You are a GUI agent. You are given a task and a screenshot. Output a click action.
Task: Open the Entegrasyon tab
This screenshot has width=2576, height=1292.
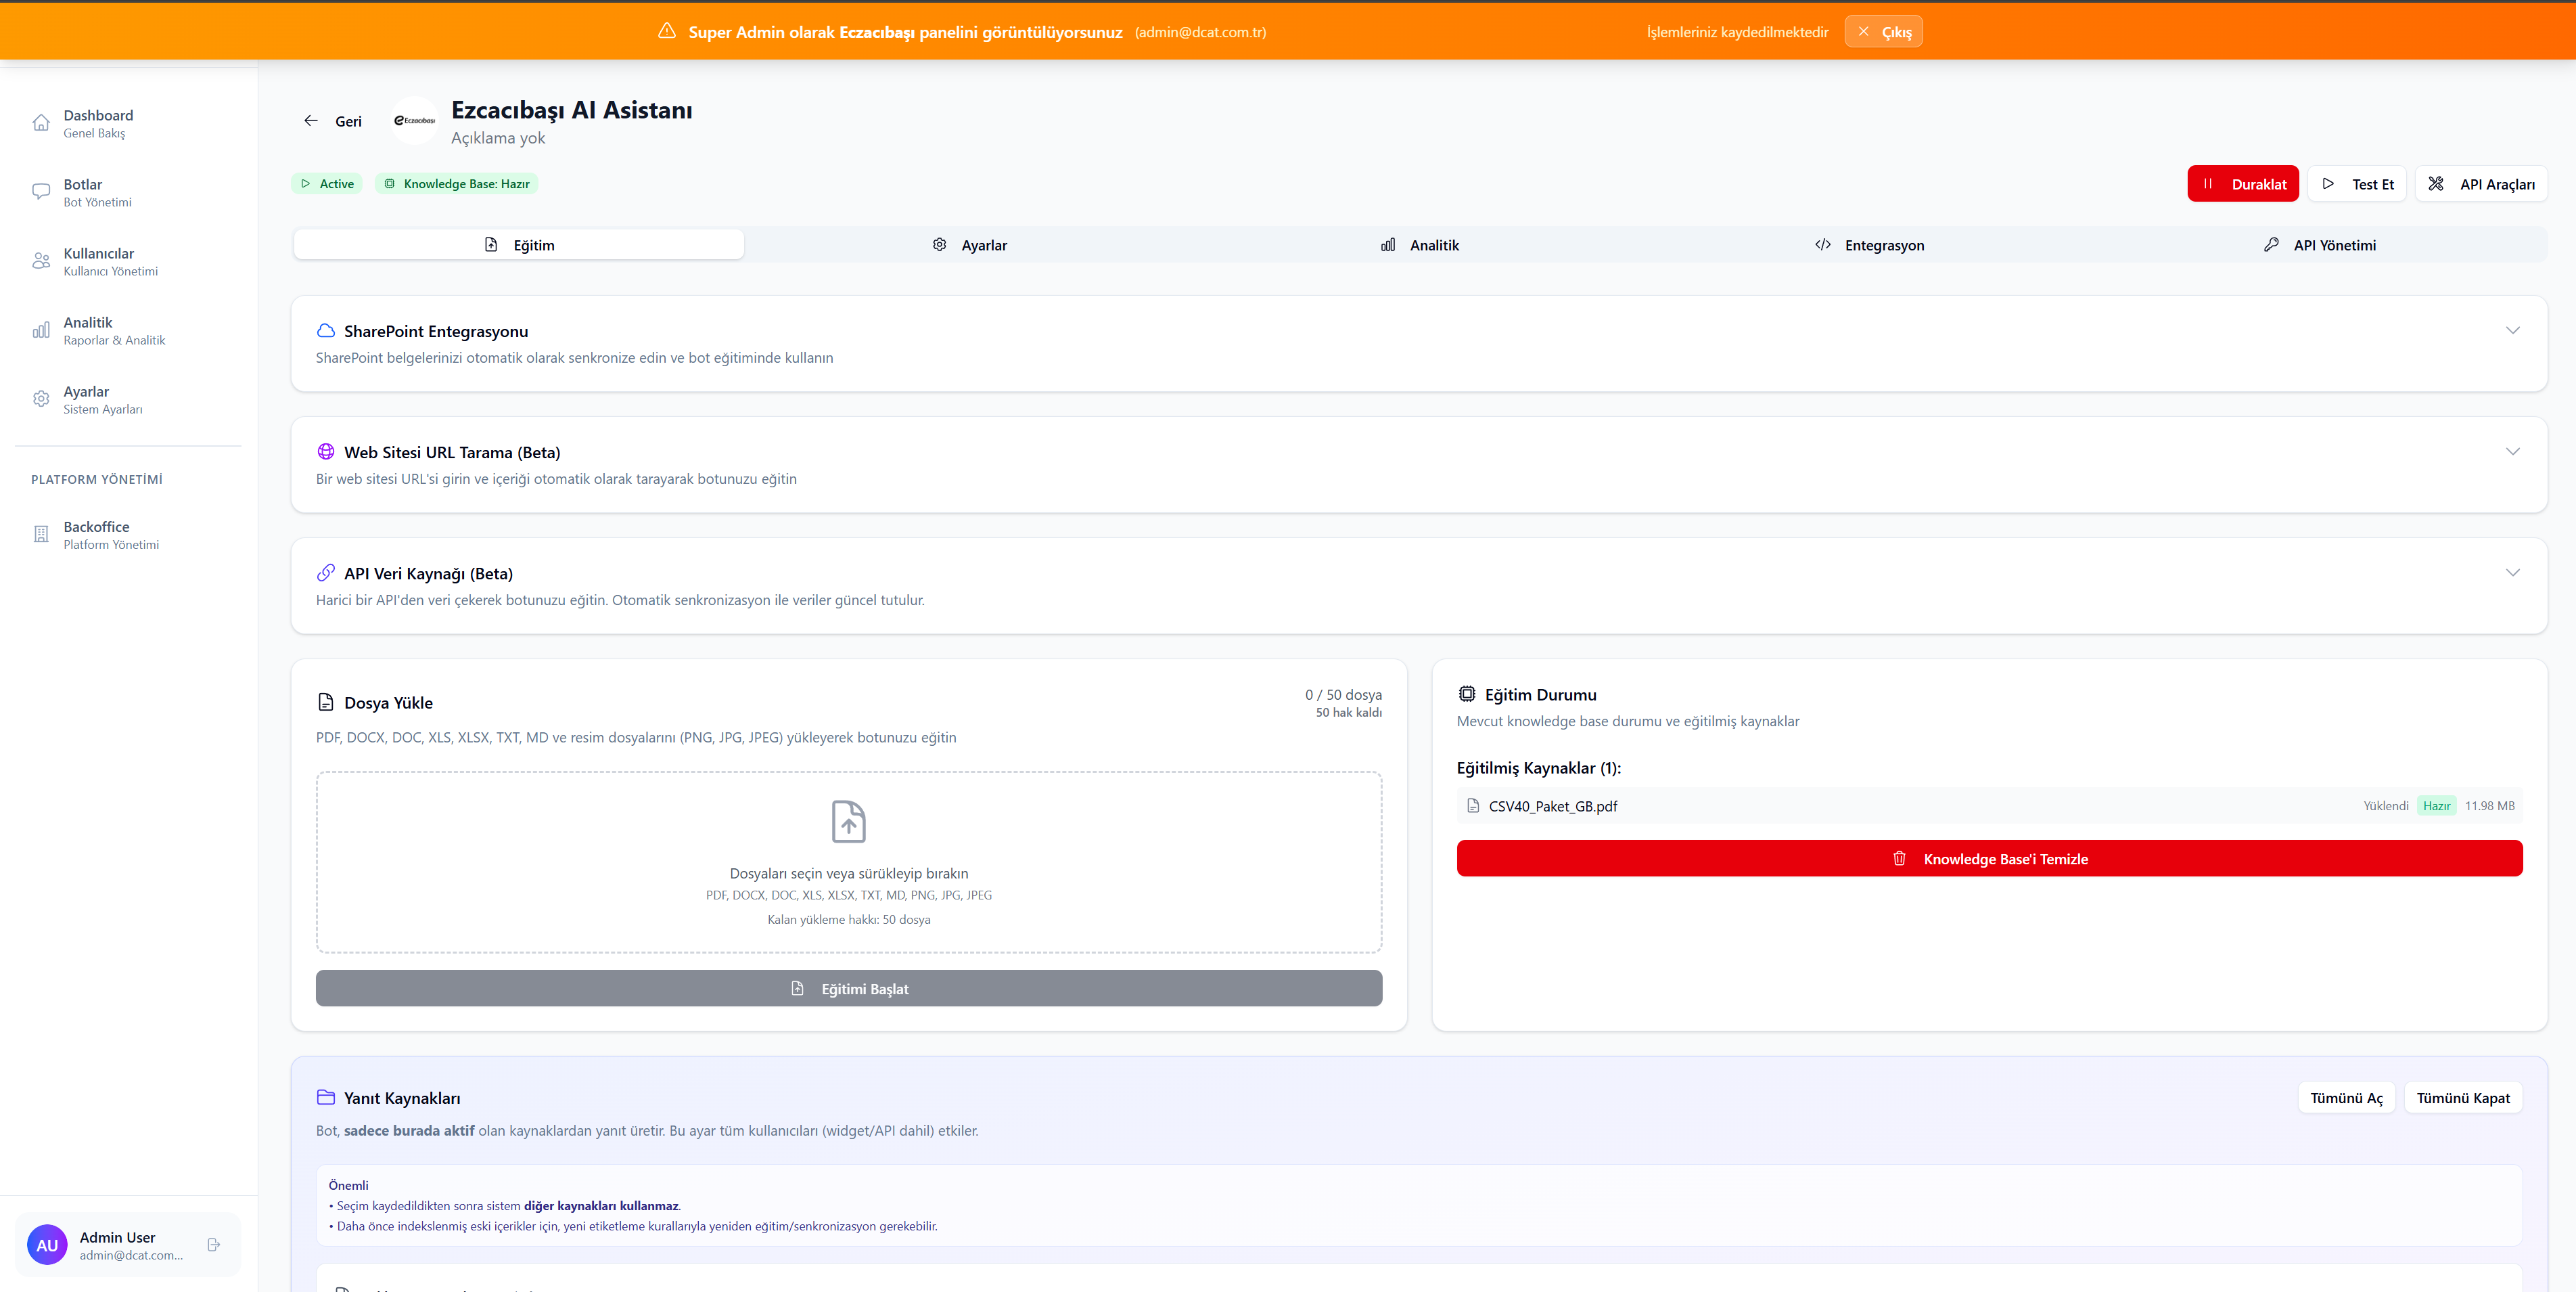1870,245
